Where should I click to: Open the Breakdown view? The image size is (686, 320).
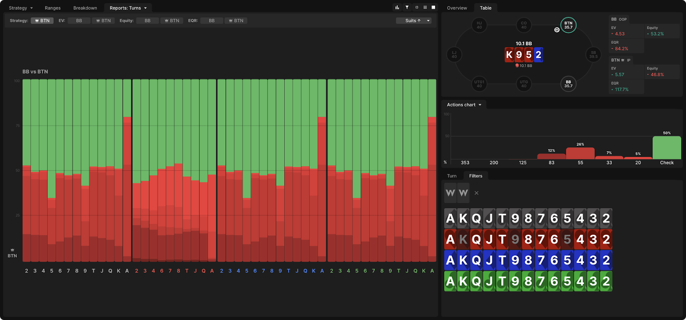85,8
